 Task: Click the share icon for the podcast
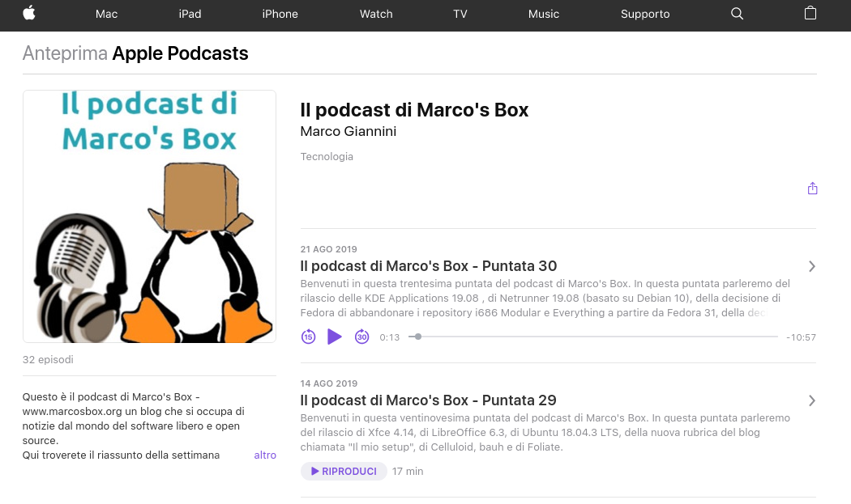pos(812,188)
